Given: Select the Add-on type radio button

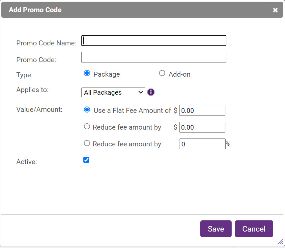Looking at the screenshot, I should 162,74.
